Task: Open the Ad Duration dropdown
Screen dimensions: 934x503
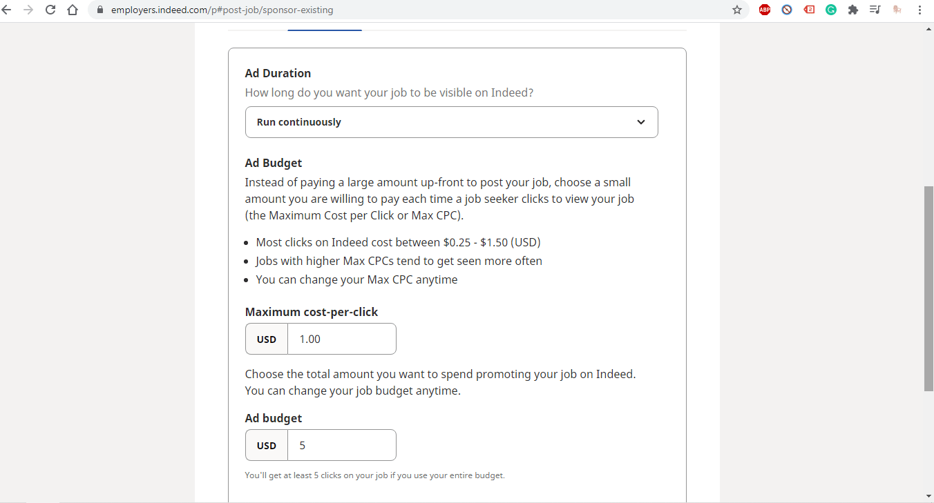Action: [451, 121]
